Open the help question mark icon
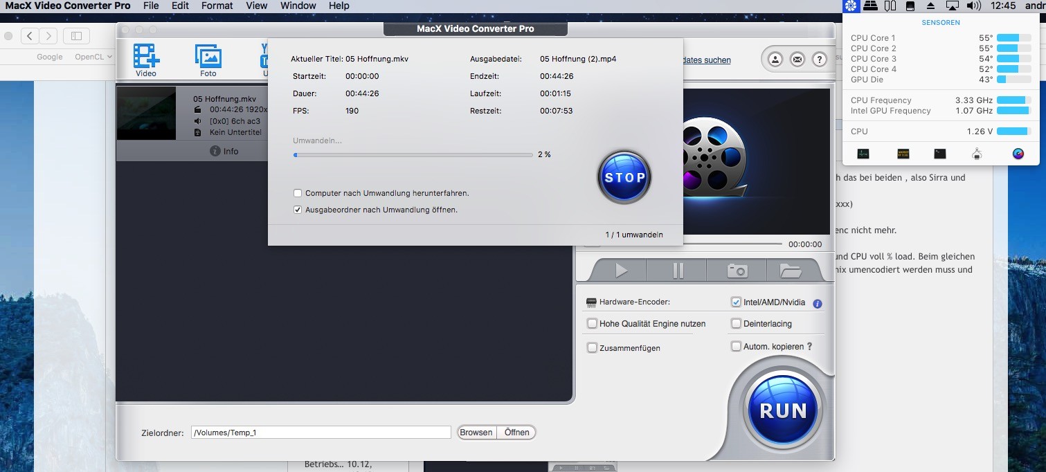This screenshot has width=1046, height=472. tap(820, 60)
